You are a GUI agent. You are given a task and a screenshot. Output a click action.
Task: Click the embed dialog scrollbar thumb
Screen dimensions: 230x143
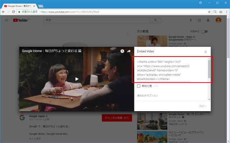209,69
